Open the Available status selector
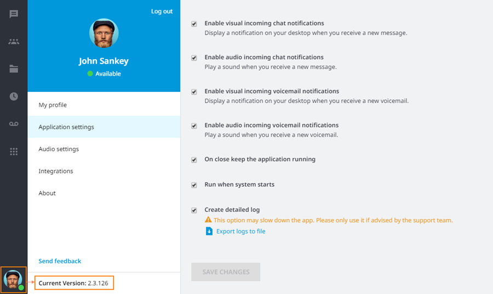Screen dimensions: 493x294 click(x=104, y=74)
